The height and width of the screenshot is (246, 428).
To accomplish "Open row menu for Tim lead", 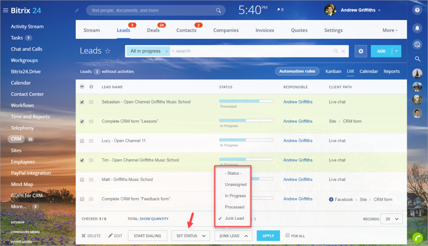I will [91, 160].
